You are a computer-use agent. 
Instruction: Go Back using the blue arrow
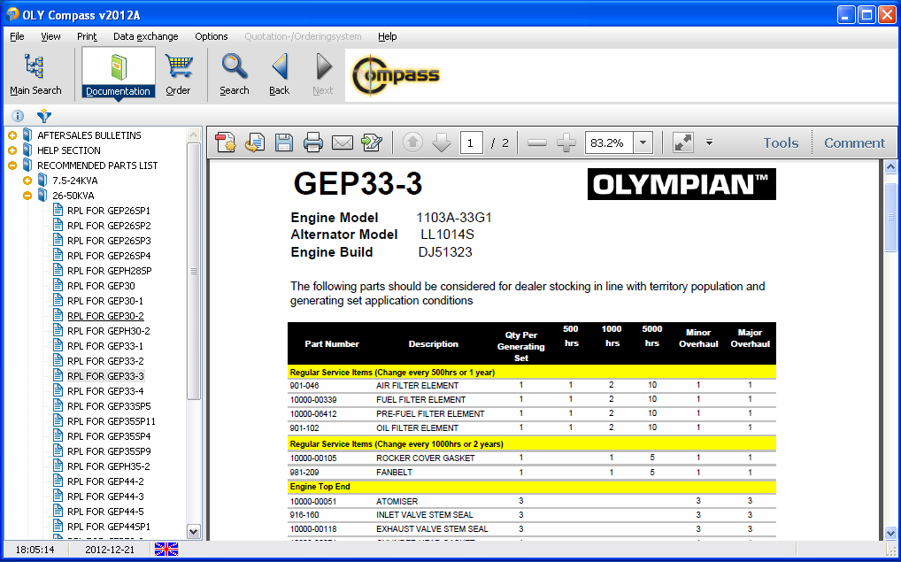pyautogui.click(x=280, y=74)
